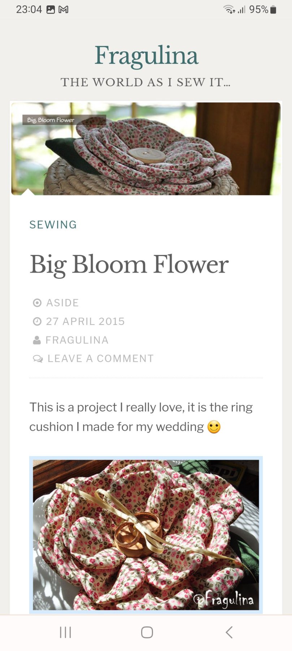
Task: Click the comment bubble icon
Action: tap(38, 359)
